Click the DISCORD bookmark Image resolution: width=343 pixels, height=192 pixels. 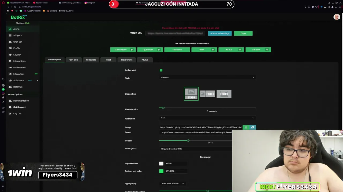(52, 11)
